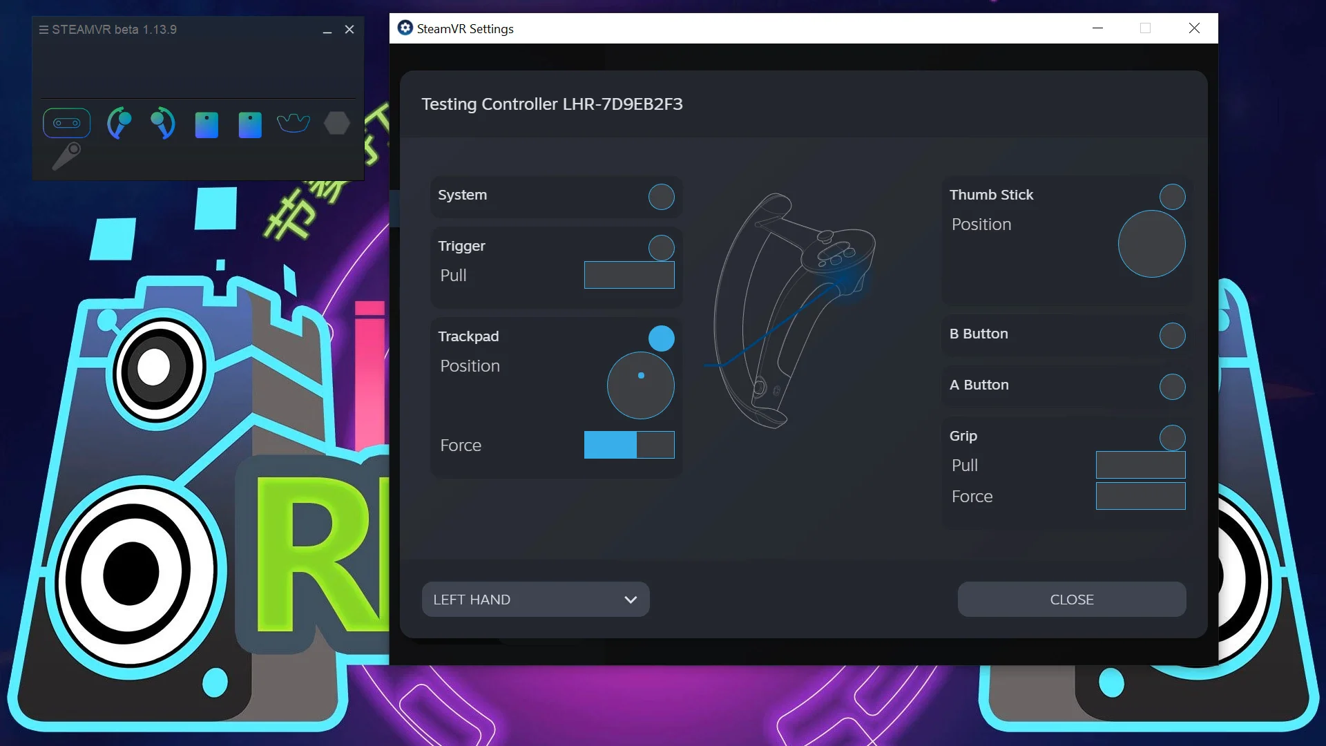
Task: Click the Trackpad position circle pad
Action: click(x=640, y=385)
